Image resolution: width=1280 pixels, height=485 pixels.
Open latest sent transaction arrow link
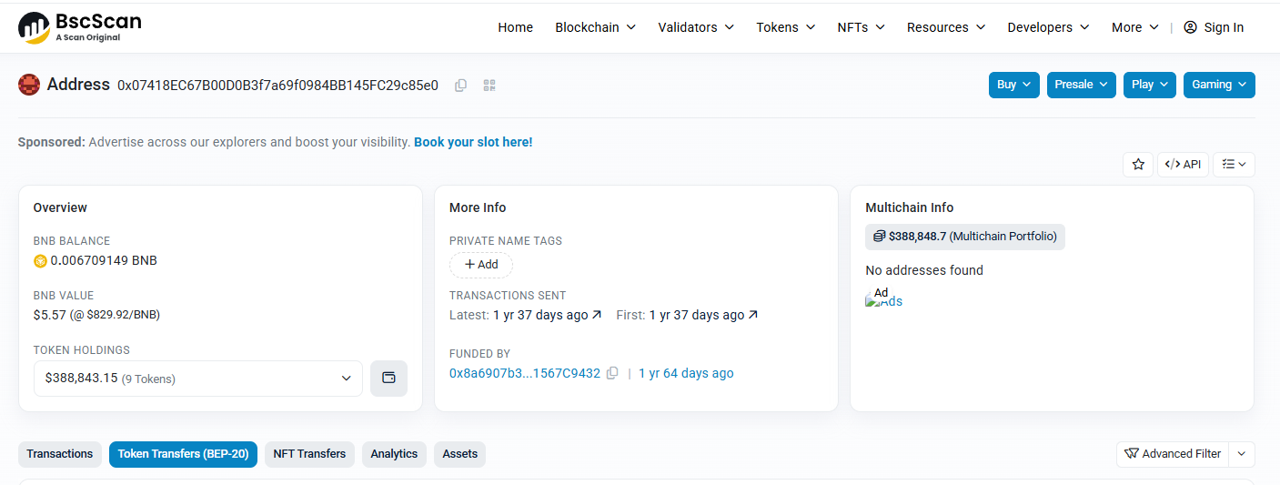click(597, 315)
